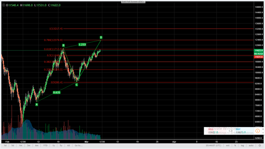This screenshot has height=149, width=265.
Task: Click the C 11622.0 close value
Action: (54, 5)
